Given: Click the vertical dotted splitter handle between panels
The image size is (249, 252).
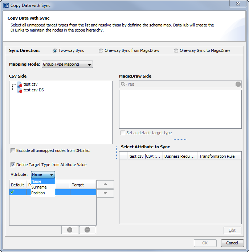Looking at the screenshot, I should coord(117,153).
